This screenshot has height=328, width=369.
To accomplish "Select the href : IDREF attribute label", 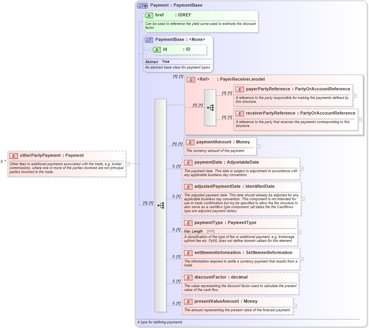I will coord(173,15).
